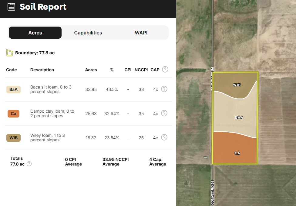Viewport: 296px width, 206px height.
Task: Click help icon for BaA row
Action: click(x=164, y=89)
